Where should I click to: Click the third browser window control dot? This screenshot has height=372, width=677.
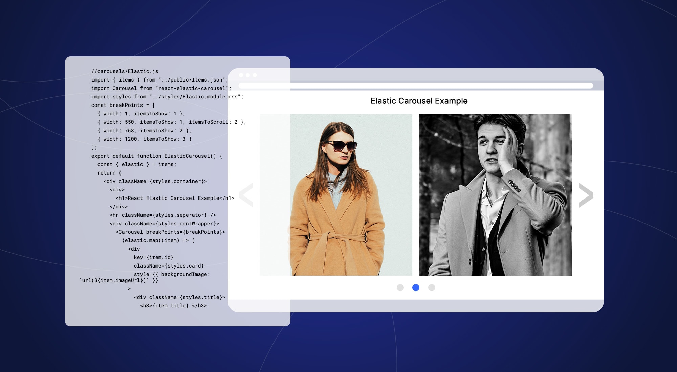(255, 75)
